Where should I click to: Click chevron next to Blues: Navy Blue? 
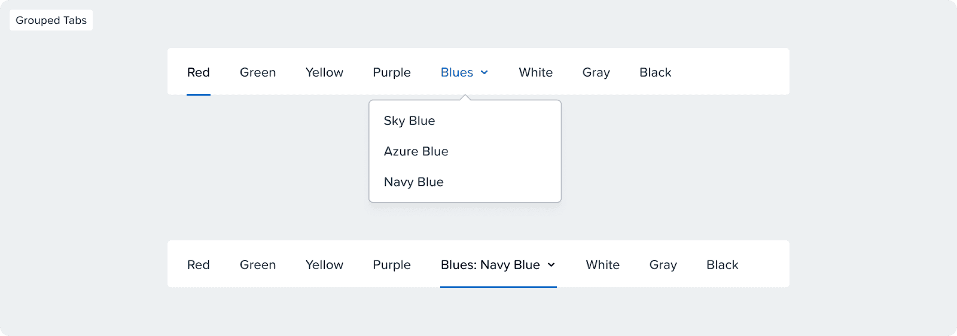551,265
